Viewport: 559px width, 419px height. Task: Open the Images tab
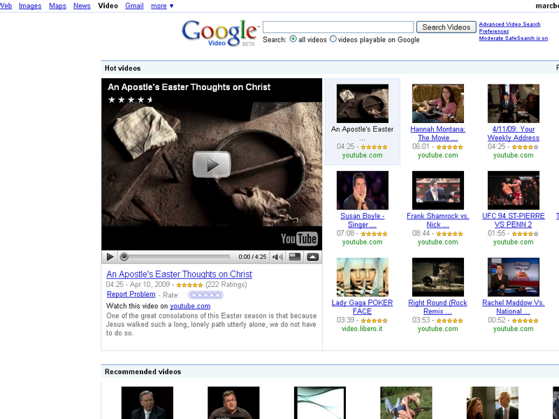pyautogui.click(x=30, y=6)
